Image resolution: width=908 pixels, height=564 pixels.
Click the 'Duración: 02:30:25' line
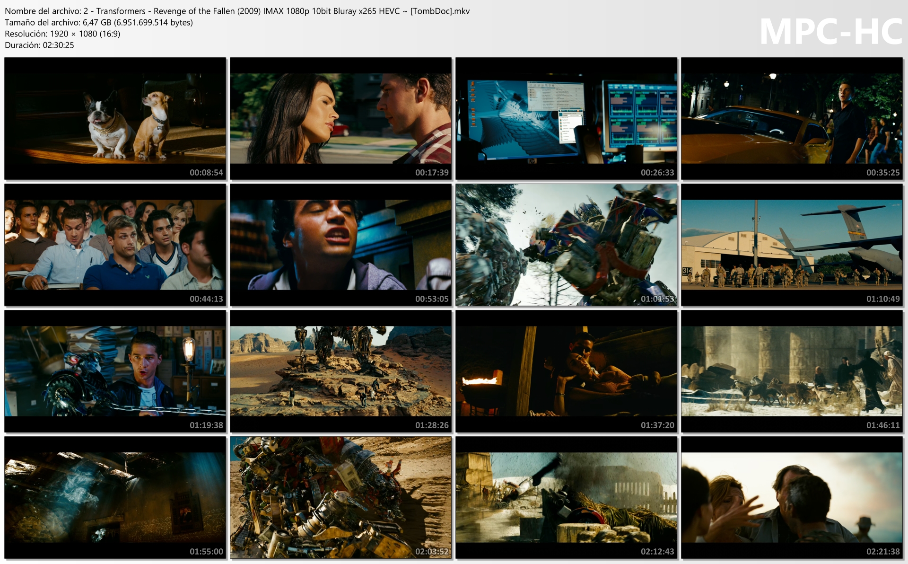pyautogui.click(x=39, y=45)
